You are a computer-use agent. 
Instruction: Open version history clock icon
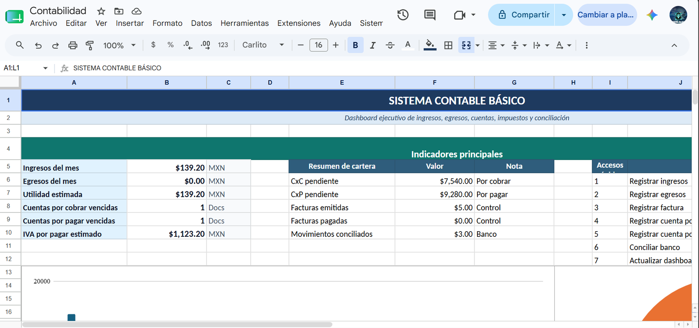click(x=403, y=15)
